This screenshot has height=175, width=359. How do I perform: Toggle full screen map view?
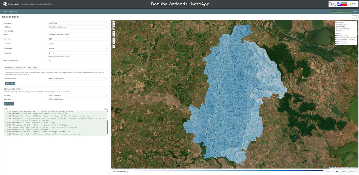[x=114, y=28]
